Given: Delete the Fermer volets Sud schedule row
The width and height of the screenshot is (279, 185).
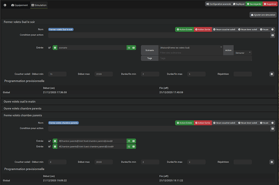Looking at the screenshot, I should click(x=272, y=74).
